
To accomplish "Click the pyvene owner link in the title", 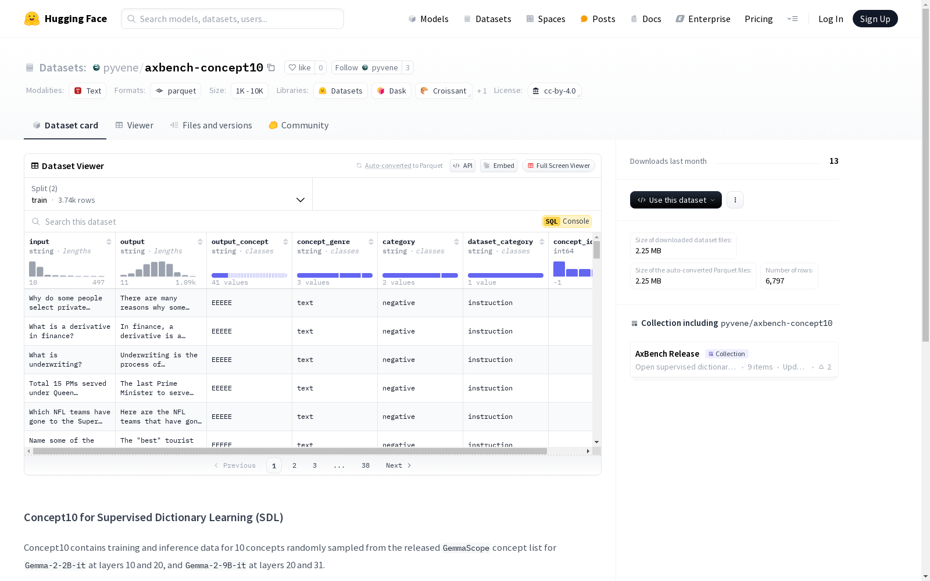I will (121, 67).
